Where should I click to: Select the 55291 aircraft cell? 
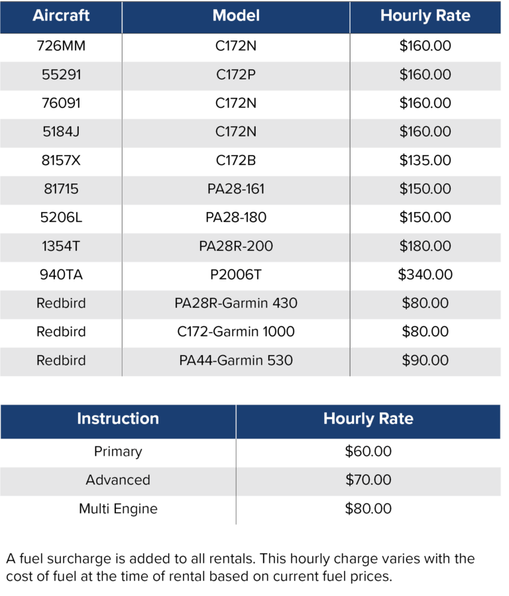pos(61,74)
